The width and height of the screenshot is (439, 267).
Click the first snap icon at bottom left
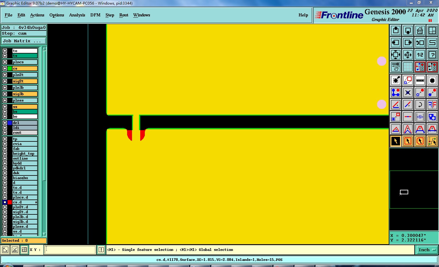tap(5, 250)
